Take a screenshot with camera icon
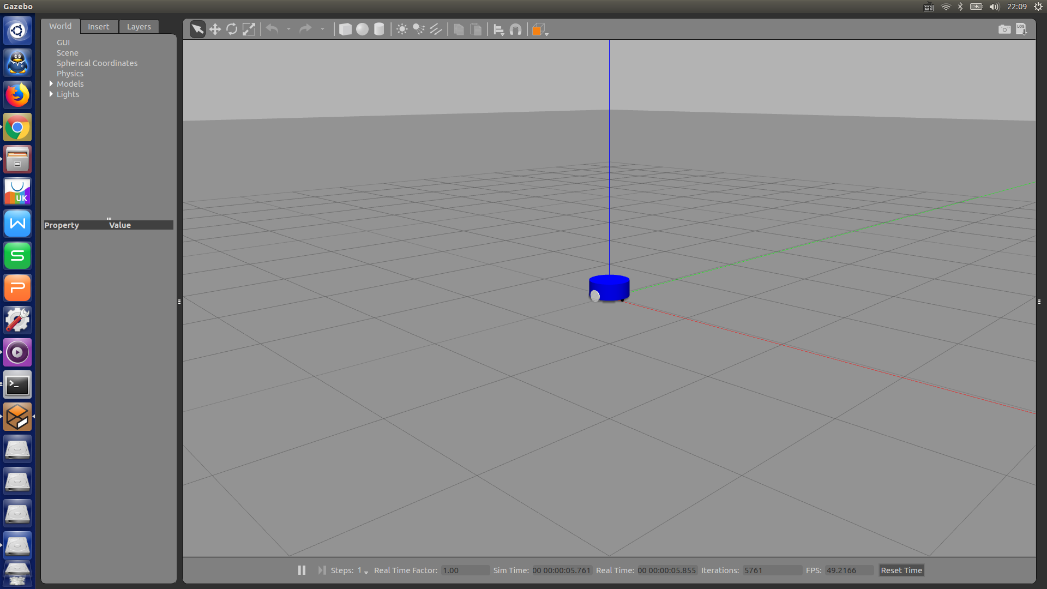Image resolution: width=1047 pixels, height=589 pixels. [x=1004, y=29]
